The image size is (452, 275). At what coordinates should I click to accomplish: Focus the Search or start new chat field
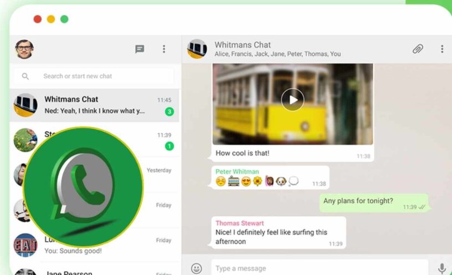pos(94,76)
